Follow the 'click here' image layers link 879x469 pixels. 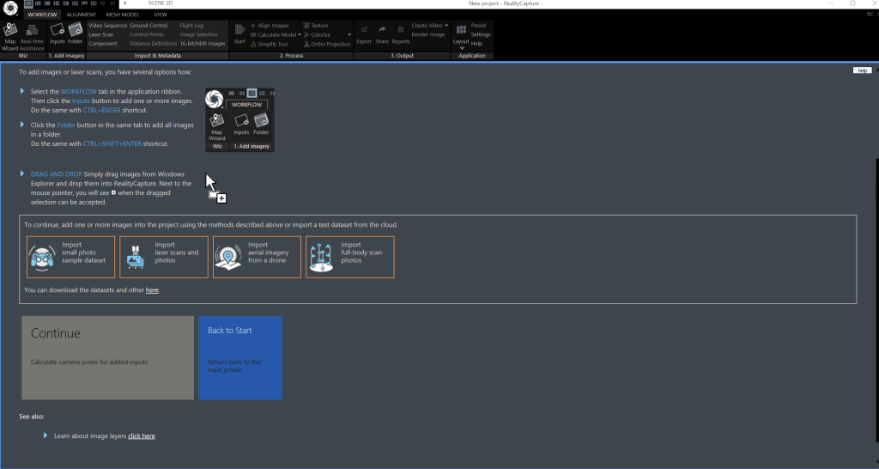click(142, 435)
